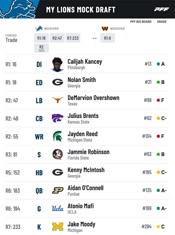Click the trade swap arrows icon

click(94, 38)
